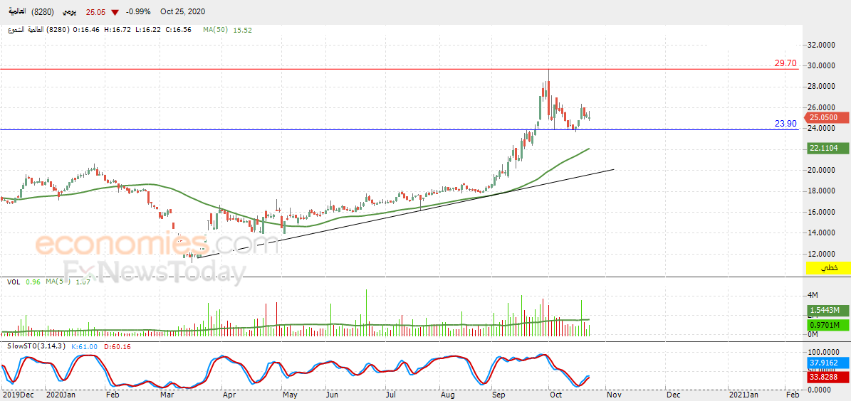Select the red 29.70 resistance level label

click(785, 63)
